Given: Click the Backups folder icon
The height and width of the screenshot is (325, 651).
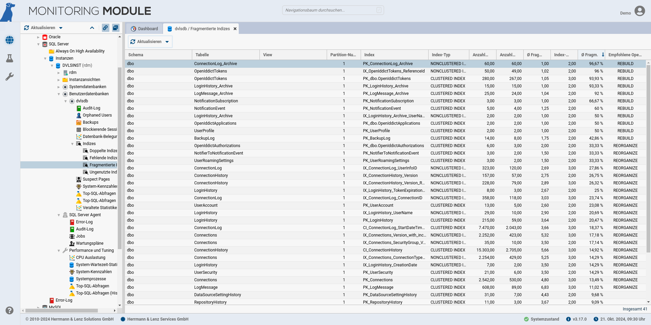Looking at the screenshot, I should pos(79,122).
